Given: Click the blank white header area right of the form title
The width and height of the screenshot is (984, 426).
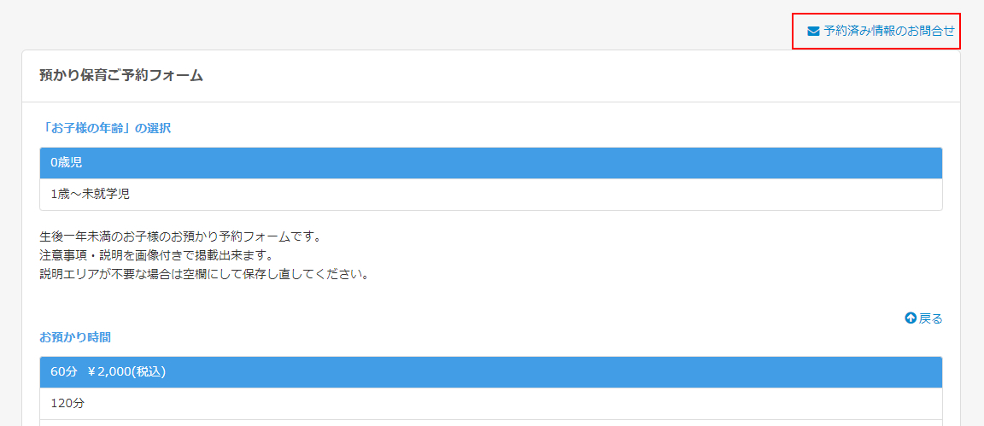Looking at the screenshot, I should coord(598,75).
